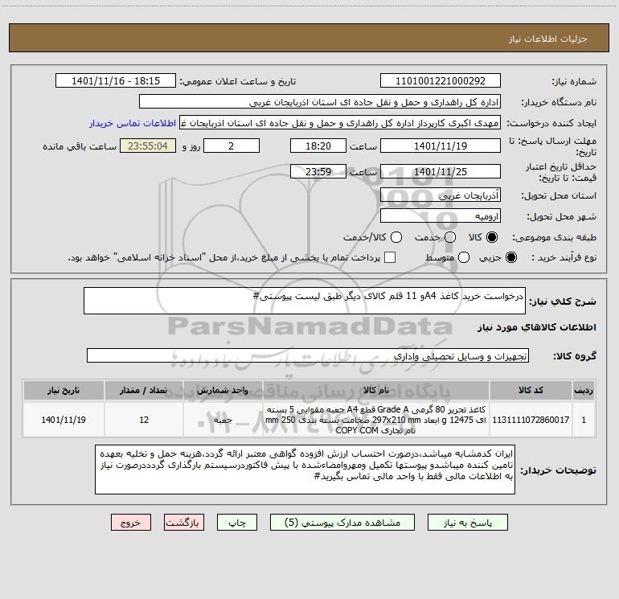
Task: Click the اطلاعات کالاهای مورد نیاز heading
Action: (x=536, y=327)
